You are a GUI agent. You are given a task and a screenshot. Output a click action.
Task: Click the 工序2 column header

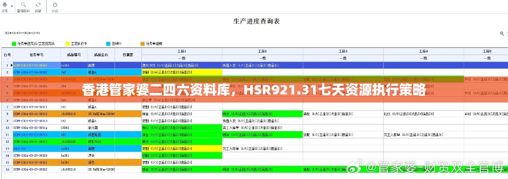pyautogui.click(x=262, y=51)
